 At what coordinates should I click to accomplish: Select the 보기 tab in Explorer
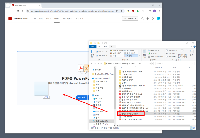[x=113, y=46]
